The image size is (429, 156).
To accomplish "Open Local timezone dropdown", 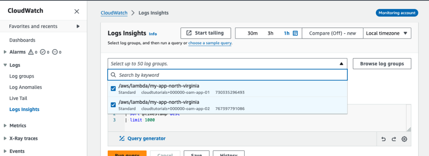I will click(x=387, y=33).
